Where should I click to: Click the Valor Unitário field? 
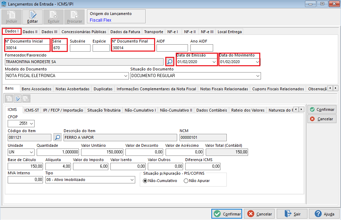[x=102, y=152]
